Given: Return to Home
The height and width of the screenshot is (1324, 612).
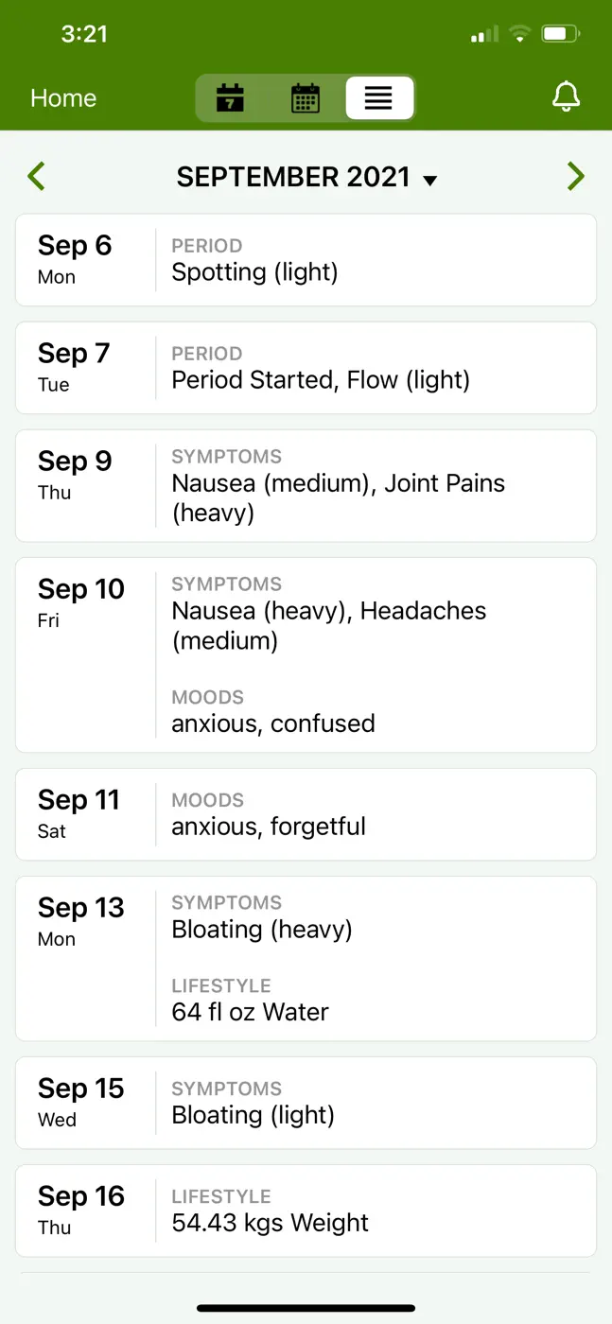Looking at the screenshot, I should [x=63, y=98].
